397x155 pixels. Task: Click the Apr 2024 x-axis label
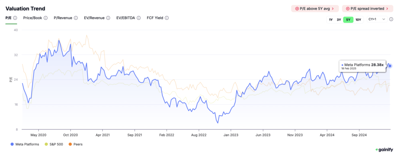pyautogui.click(x=327, y=135)
